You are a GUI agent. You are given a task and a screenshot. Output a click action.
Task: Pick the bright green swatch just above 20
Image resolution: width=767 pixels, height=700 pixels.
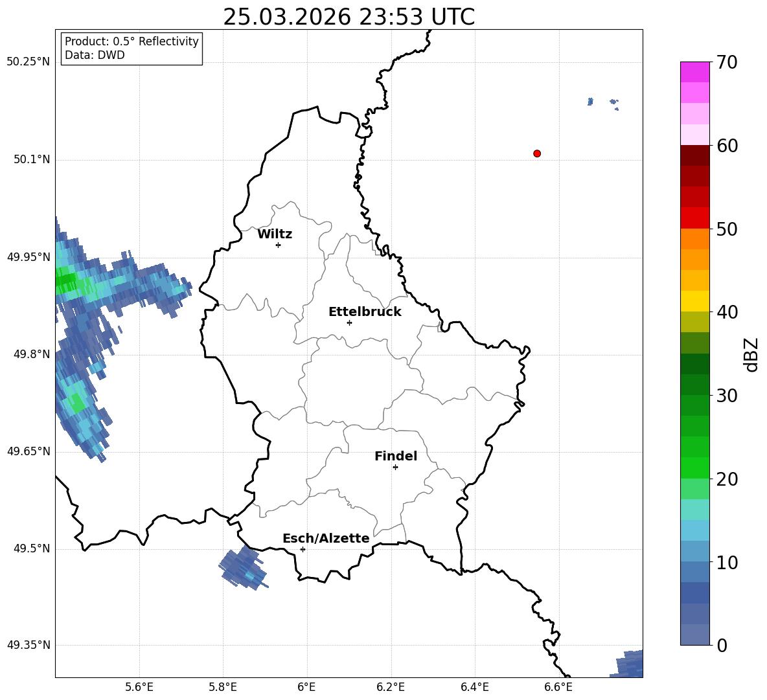click(694, 468)
